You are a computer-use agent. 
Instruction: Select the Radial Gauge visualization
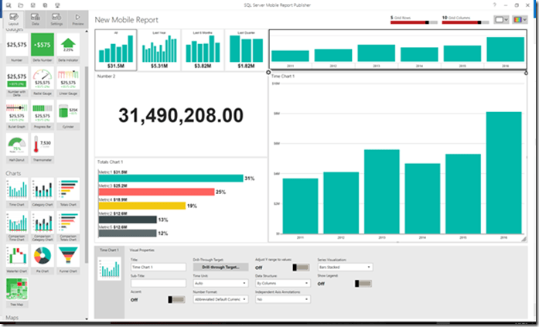pyautogui.click(x=42, y=82)
